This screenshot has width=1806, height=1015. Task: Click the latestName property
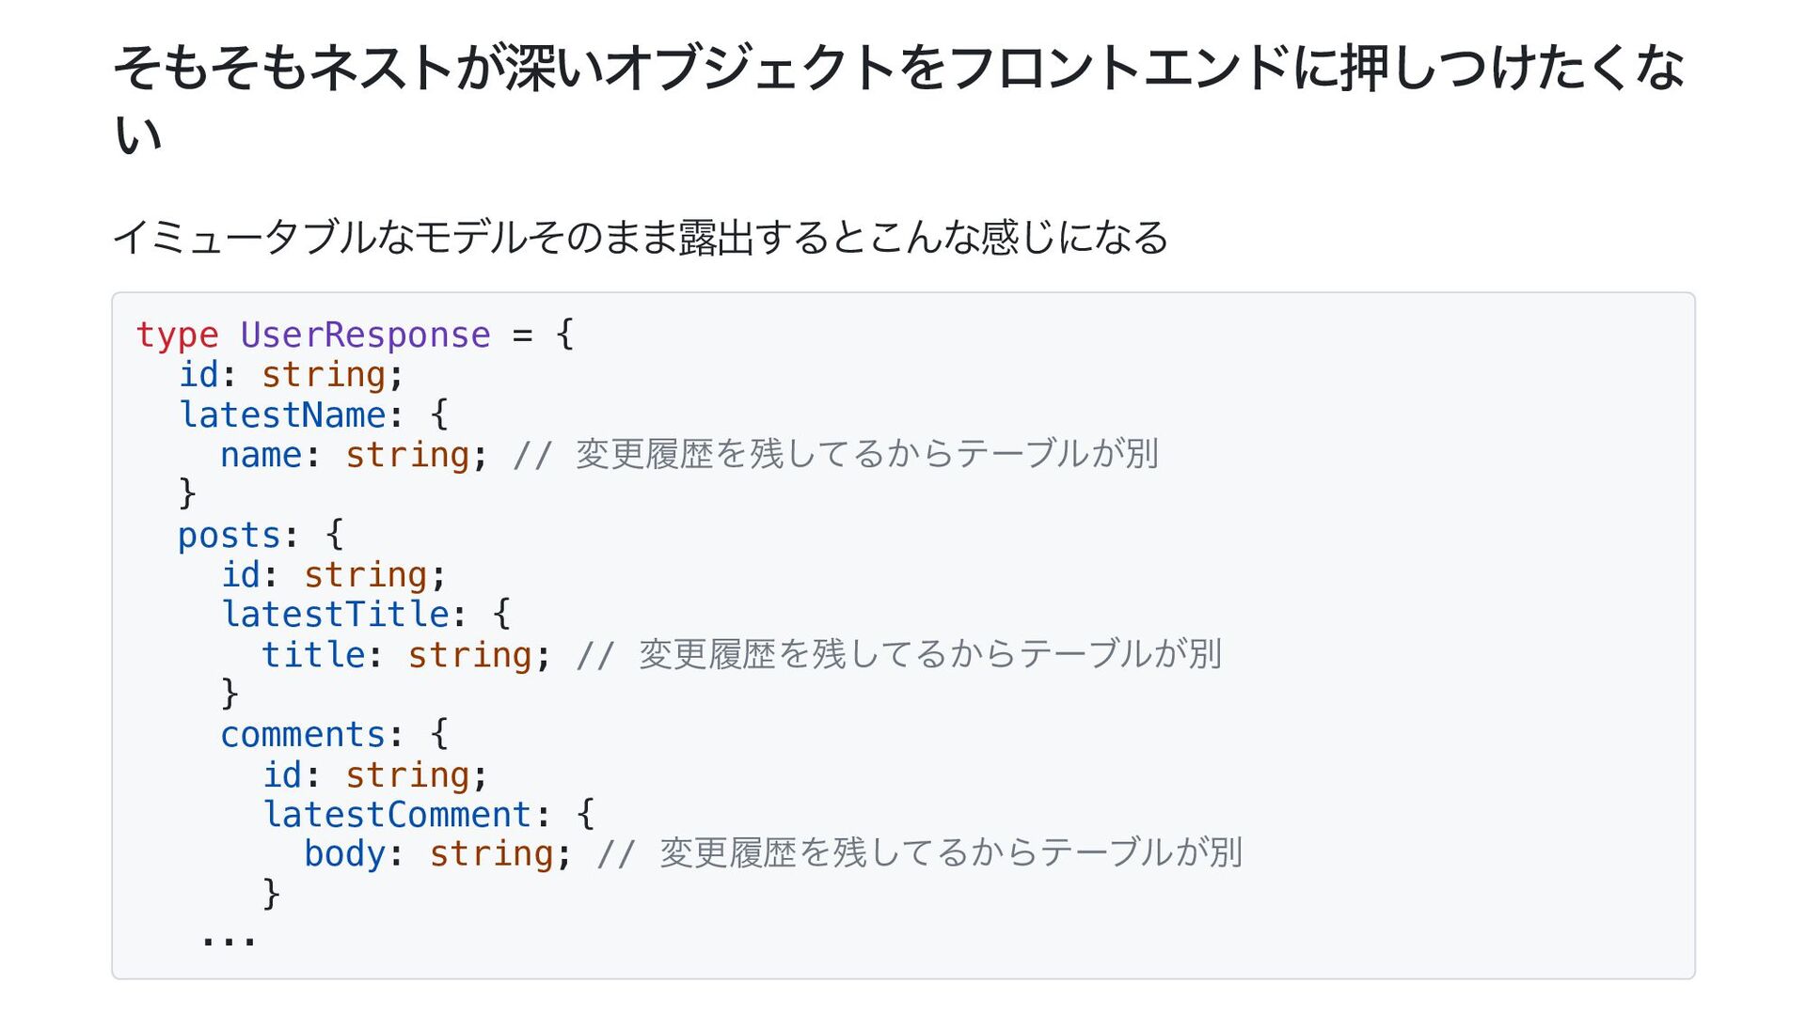(282, 414)
